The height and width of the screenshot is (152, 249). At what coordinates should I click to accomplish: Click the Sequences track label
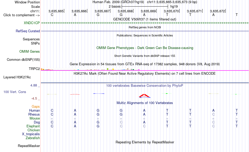coord(31,39)
